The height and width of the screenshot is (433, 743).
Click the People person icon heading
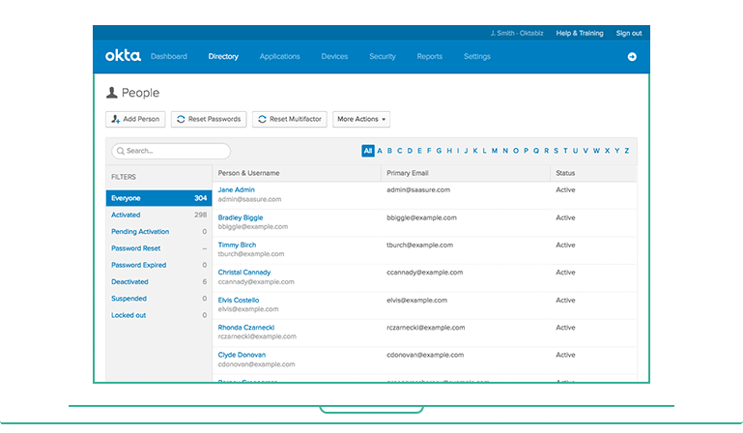(x=112, y=93)
